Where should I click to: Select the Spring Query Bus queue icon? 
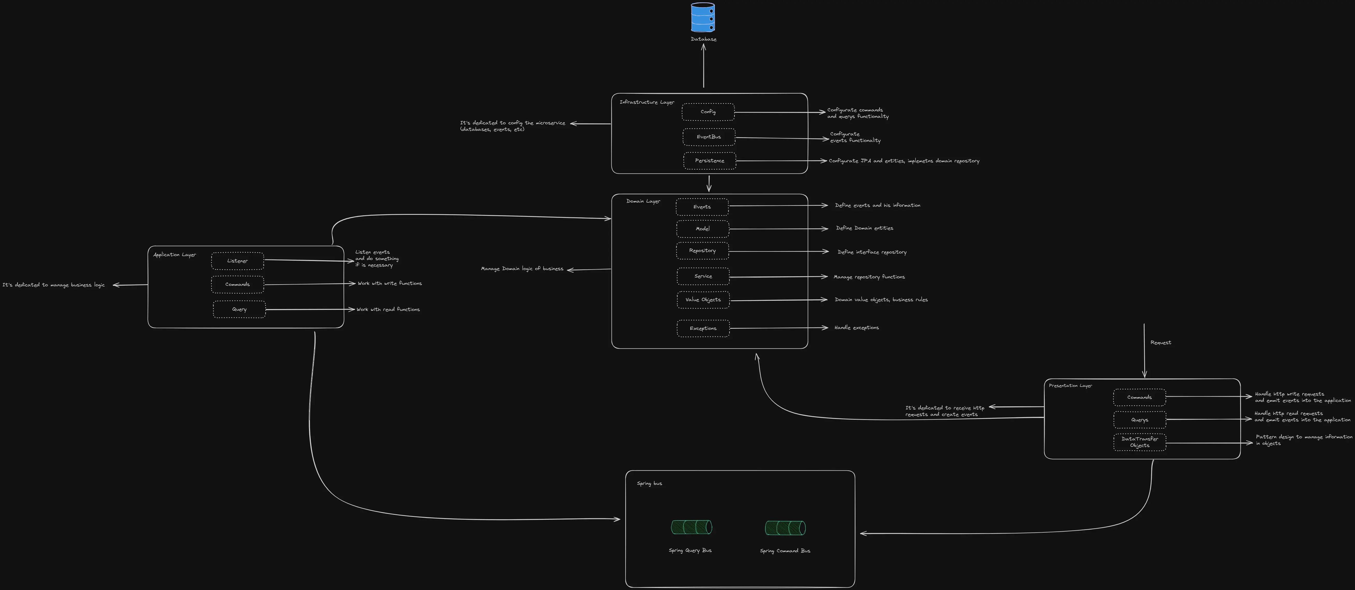point(691,527)
